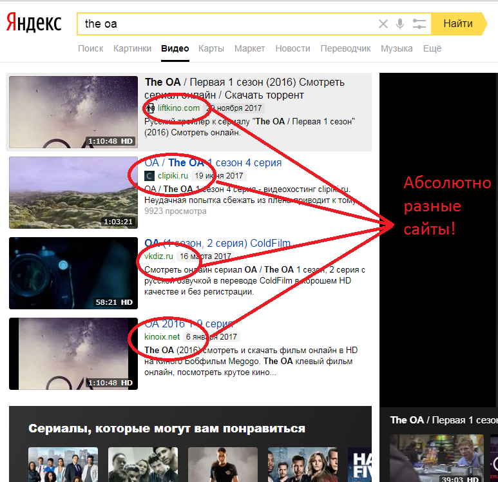Open the clipiki.ru source link
The height and width of the screenshot is (482, 498).
coord(173,176)
